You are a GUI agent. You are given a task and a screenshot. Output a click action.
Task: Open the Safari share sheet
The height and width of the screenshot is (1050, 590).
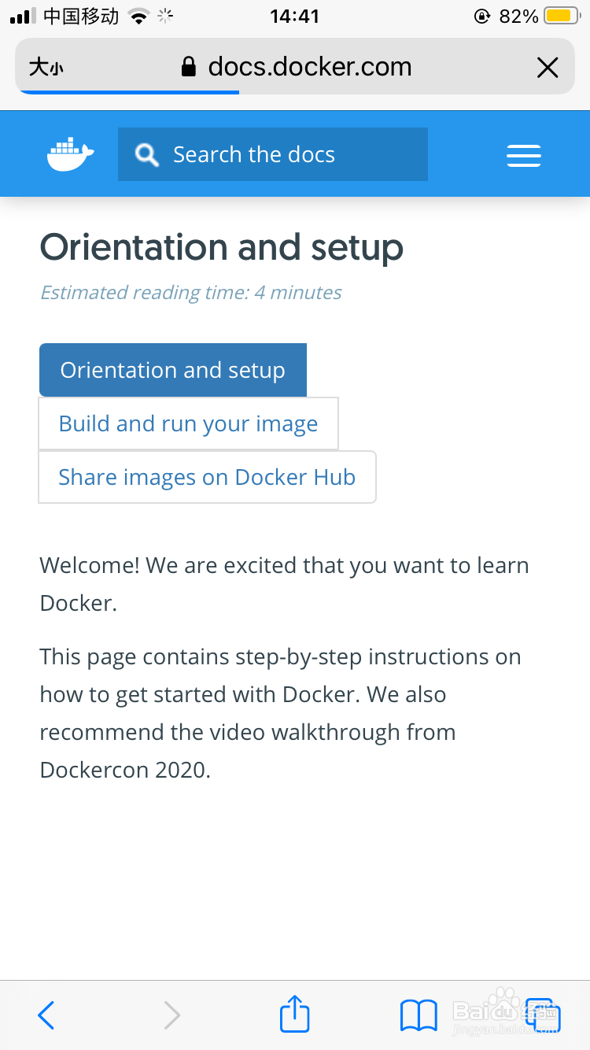(x=295, y=1014)
